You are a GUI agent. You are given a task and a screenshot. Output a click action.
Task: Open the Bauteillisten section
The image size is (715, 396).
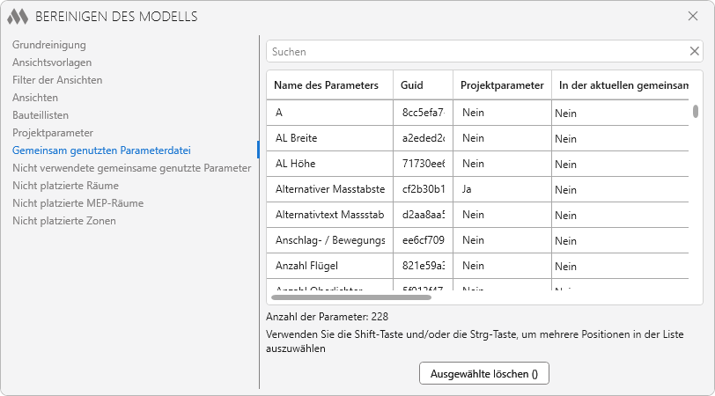pos(41,115)
